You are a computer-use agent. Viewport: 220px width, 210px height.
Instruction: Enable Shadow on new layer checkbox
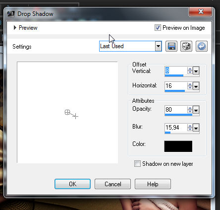pos(137,164)
